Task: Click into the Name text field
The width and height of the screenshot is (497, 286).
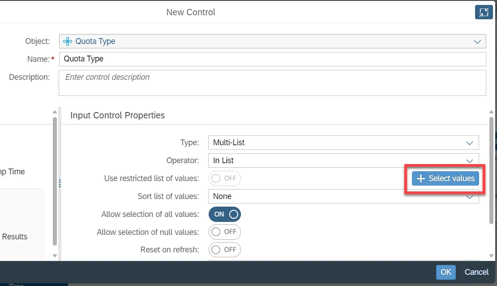Action: pos(272,59)
